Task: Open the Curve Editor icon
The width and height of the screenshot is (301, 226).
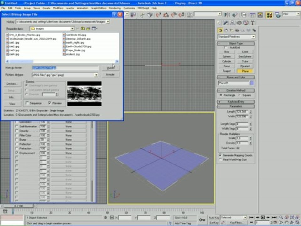Action: tap(252, 15)
